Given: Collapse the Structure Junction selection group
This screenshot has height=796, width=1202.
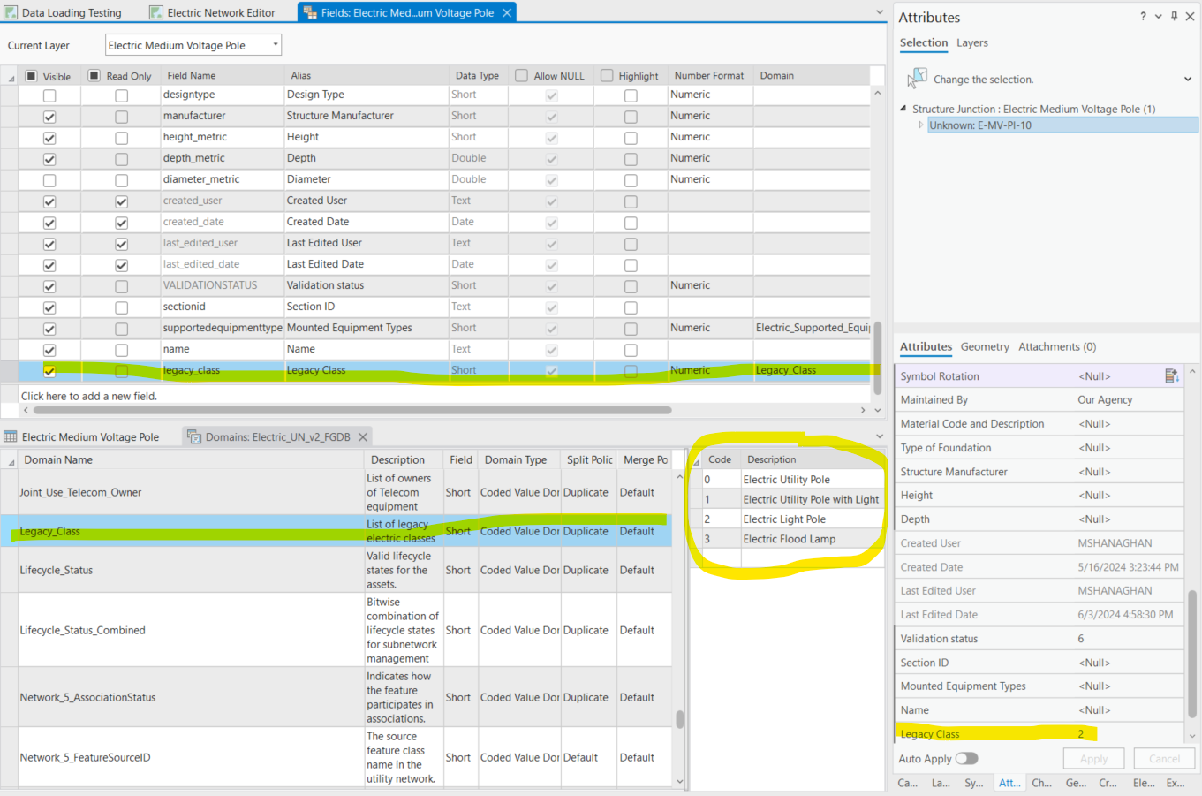Looking at the screenshot, I should click(x=904, y=109).
